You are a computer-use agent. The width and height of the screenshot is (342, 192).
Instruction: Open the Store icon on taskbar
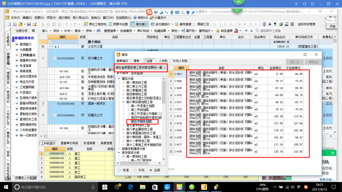(154, 187)
